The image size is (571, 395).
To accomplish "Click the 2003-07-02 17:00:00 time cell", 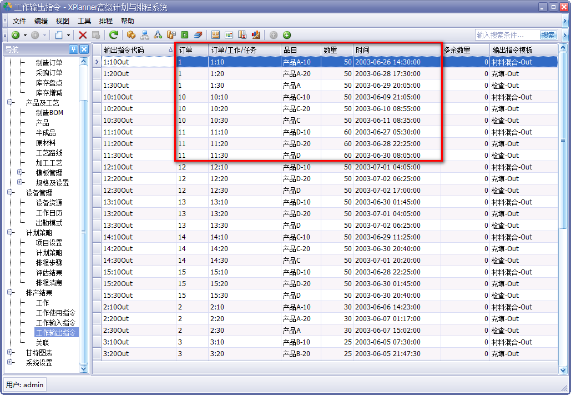I will pyautogui.click(x=397, y=191).
